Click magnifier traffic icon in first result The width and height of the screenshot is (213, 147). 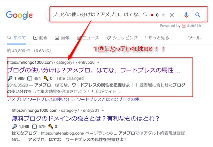(x=10, y=78)
